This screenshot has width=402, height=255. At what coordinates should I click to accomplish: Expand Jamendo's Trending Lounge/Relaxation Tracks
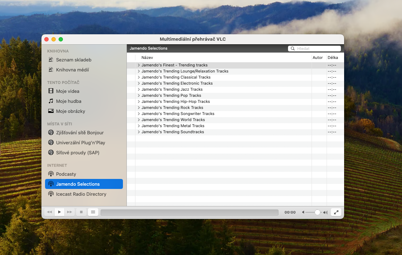[139, 71]
